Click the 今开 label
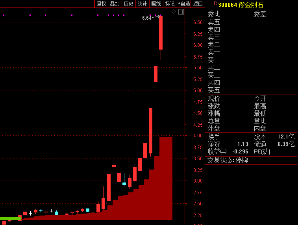The image size is (298, 225). click(x=260, y=99)
